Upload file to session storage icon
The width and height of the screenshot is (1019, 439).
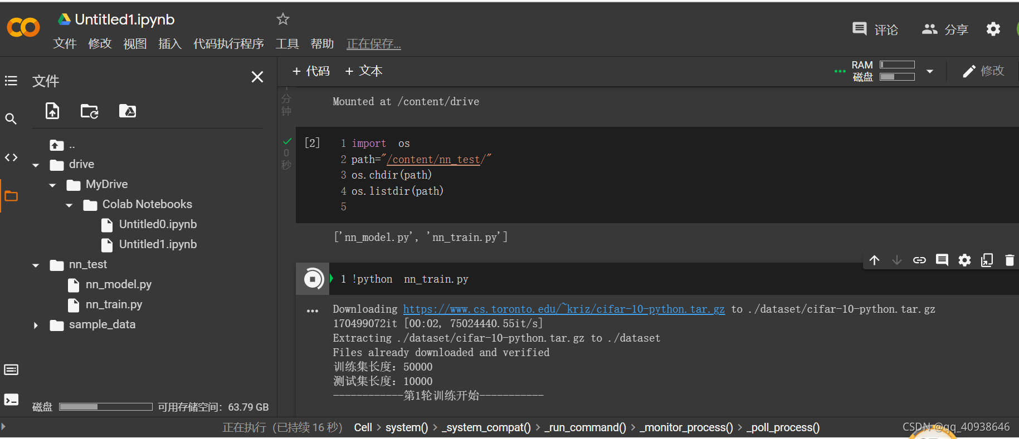(x=52, y=111)
